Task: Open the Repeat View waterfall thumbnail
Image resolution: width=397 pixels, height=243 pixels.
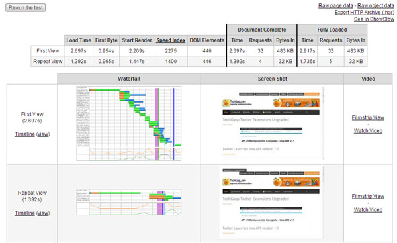Action: coord(129,202)
